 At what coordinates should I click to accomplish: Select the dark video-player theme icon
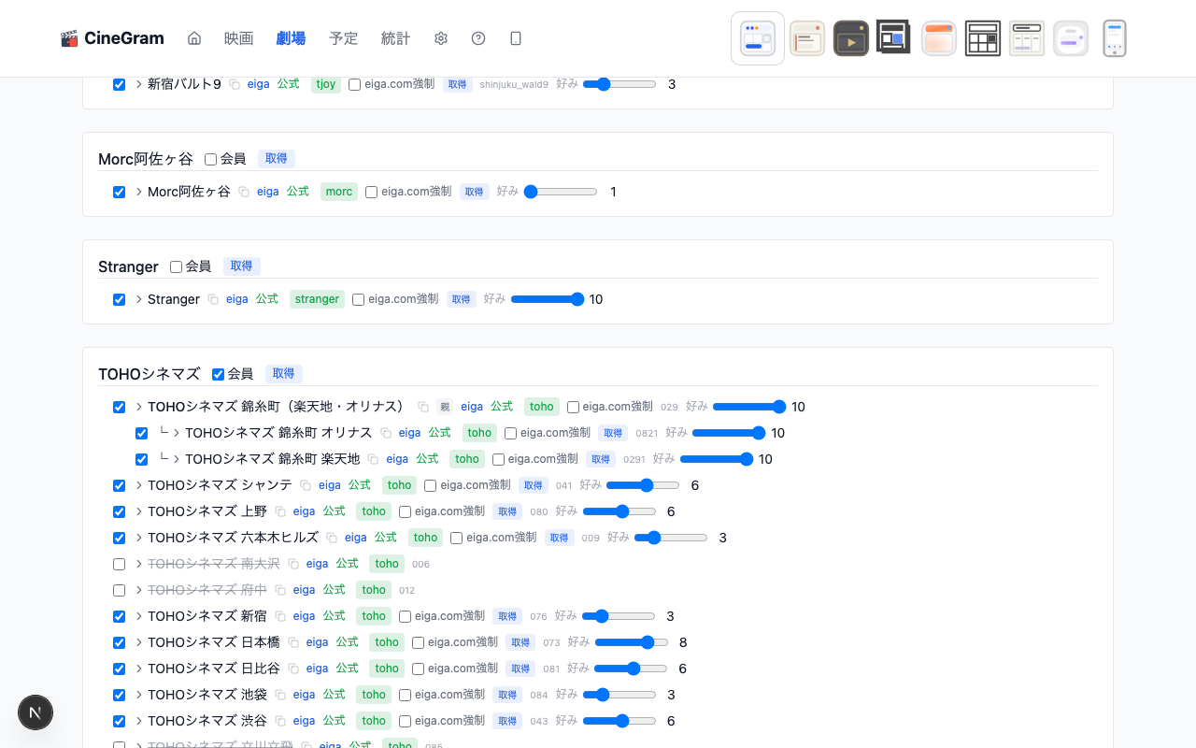pos(850,38)
